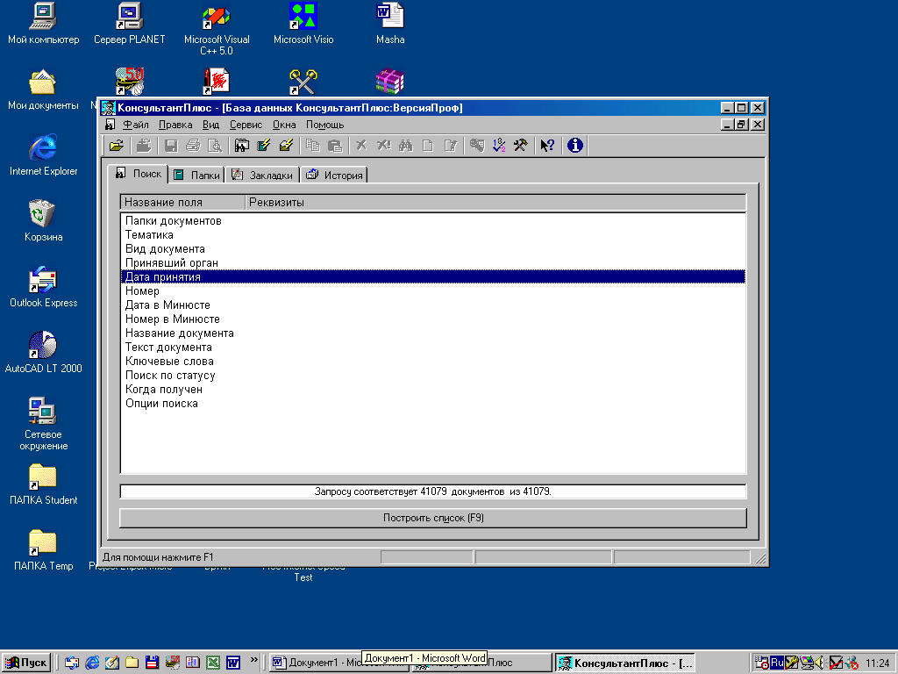Click the Ru language indicator in tray
This screenshot has width=898, height=674.
click(777, 663)
